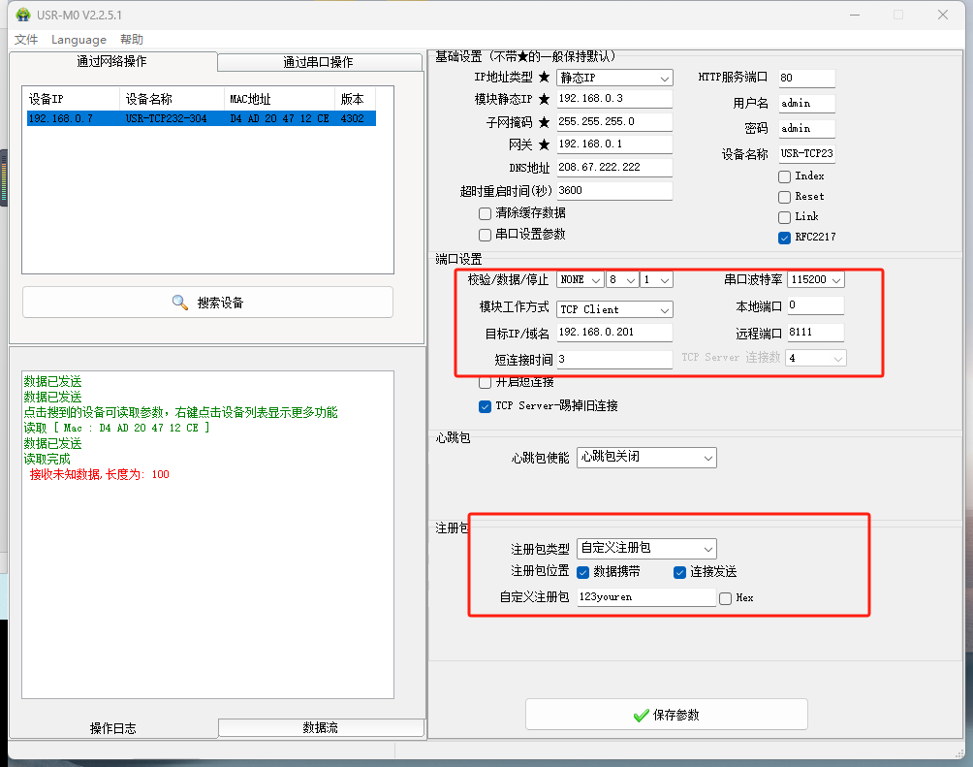Image resolution: width=973 pixels, height=767 pixels.
Task: Click the green checkmark icon on 保存参数
Action: pyautogui.click(x=641, y=716)
